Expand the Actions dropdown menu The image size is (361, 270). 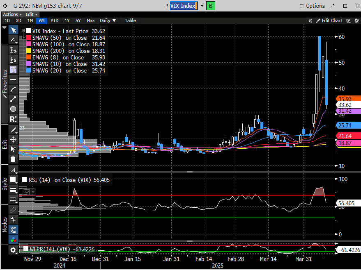pyautogui.click(x=12, y=14)
